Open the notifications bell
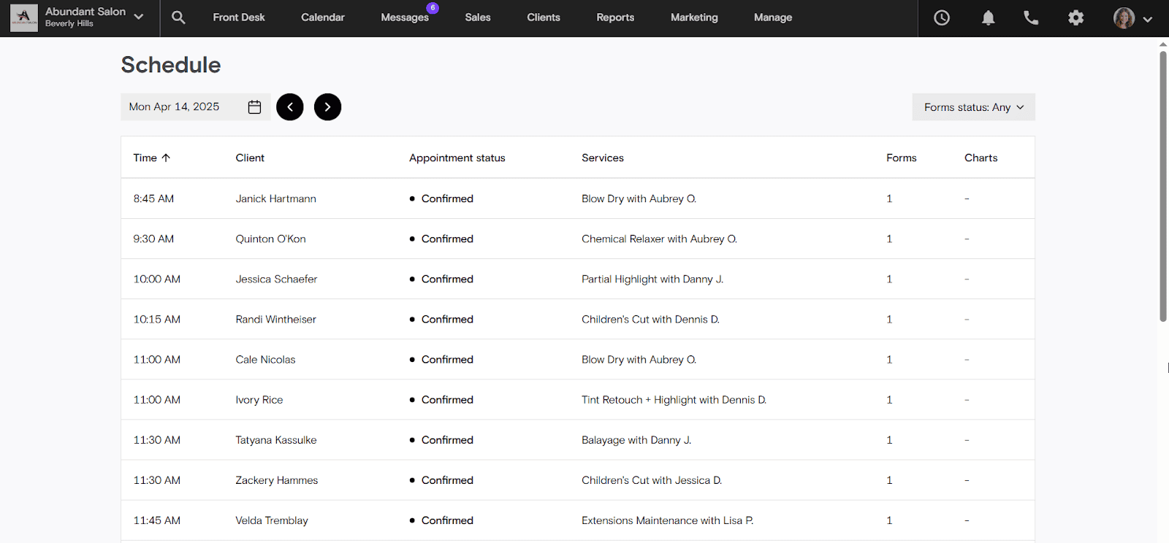This screenshot has width=1169, height=543. pos(988,18)
